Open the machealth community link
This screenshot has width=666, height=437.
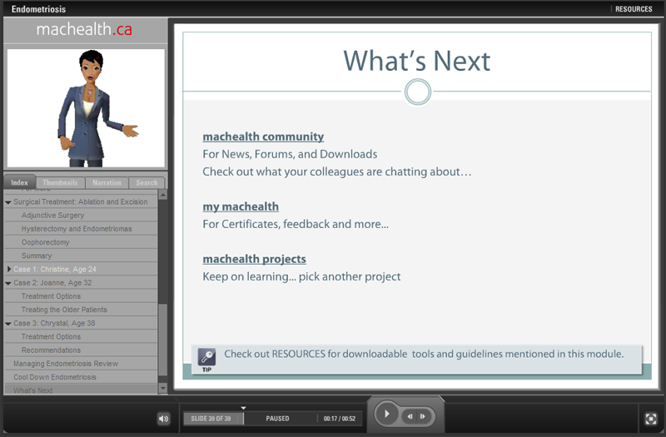(263, 137)
